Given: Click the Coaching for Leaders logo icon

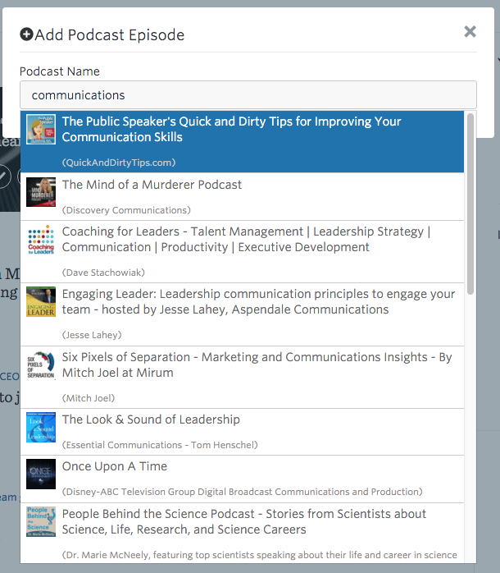Looking at the screenshot, I should point(41,240).
